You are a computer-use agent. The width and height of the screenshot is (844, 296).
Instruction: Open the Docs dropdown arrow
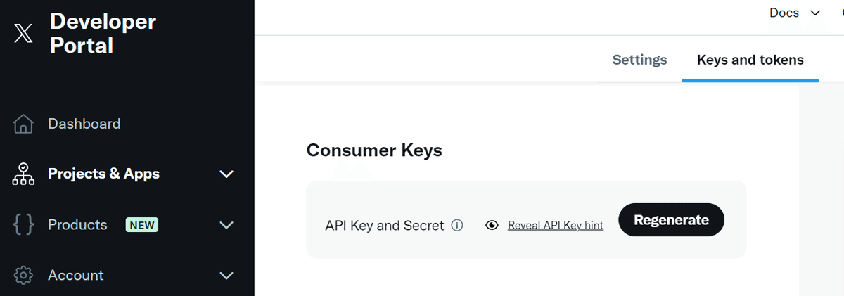pyautogui.click(x=816, y=13)
